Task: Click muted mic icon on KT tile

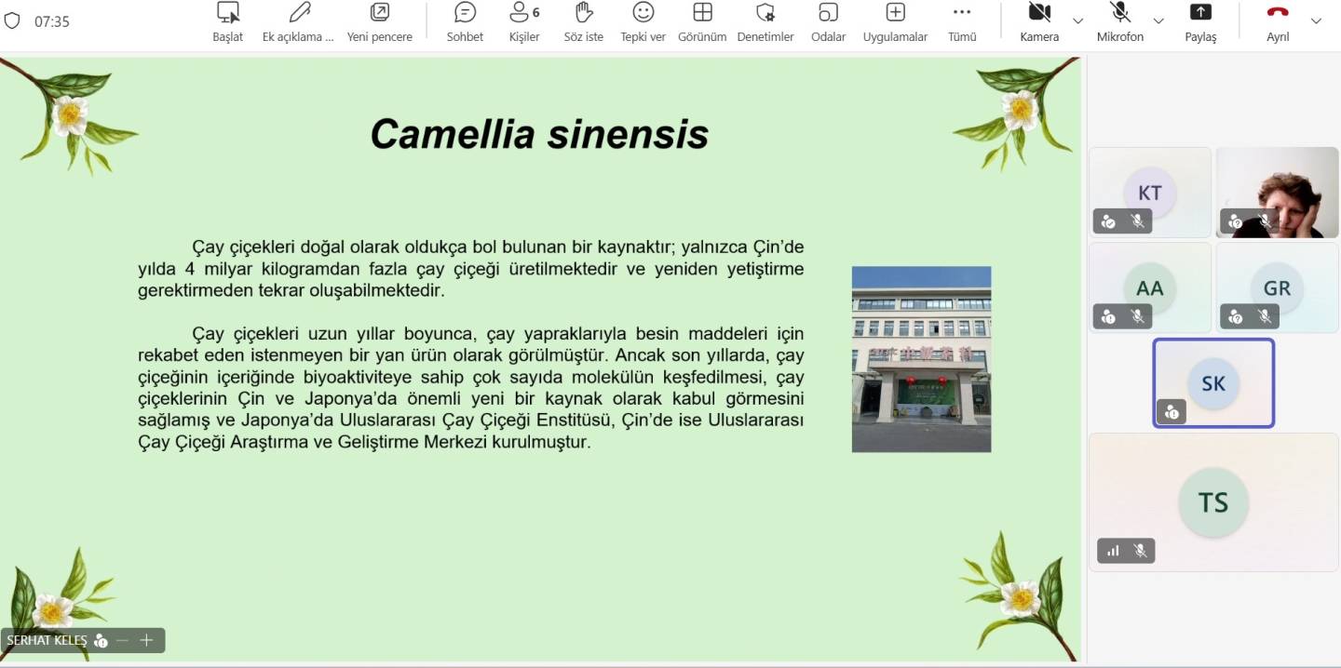Action: tap(1137, 221)
